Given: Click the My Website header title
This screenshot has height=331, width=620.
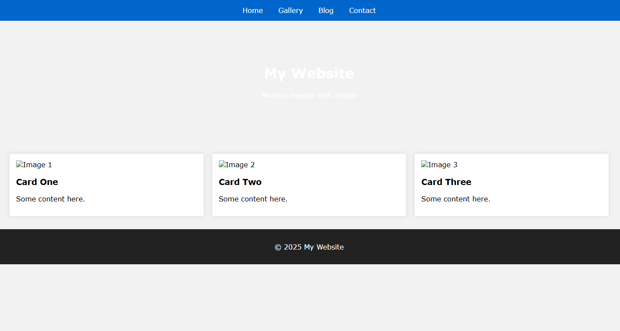Looking at the screenshot, I should click(x=309, y=73).
